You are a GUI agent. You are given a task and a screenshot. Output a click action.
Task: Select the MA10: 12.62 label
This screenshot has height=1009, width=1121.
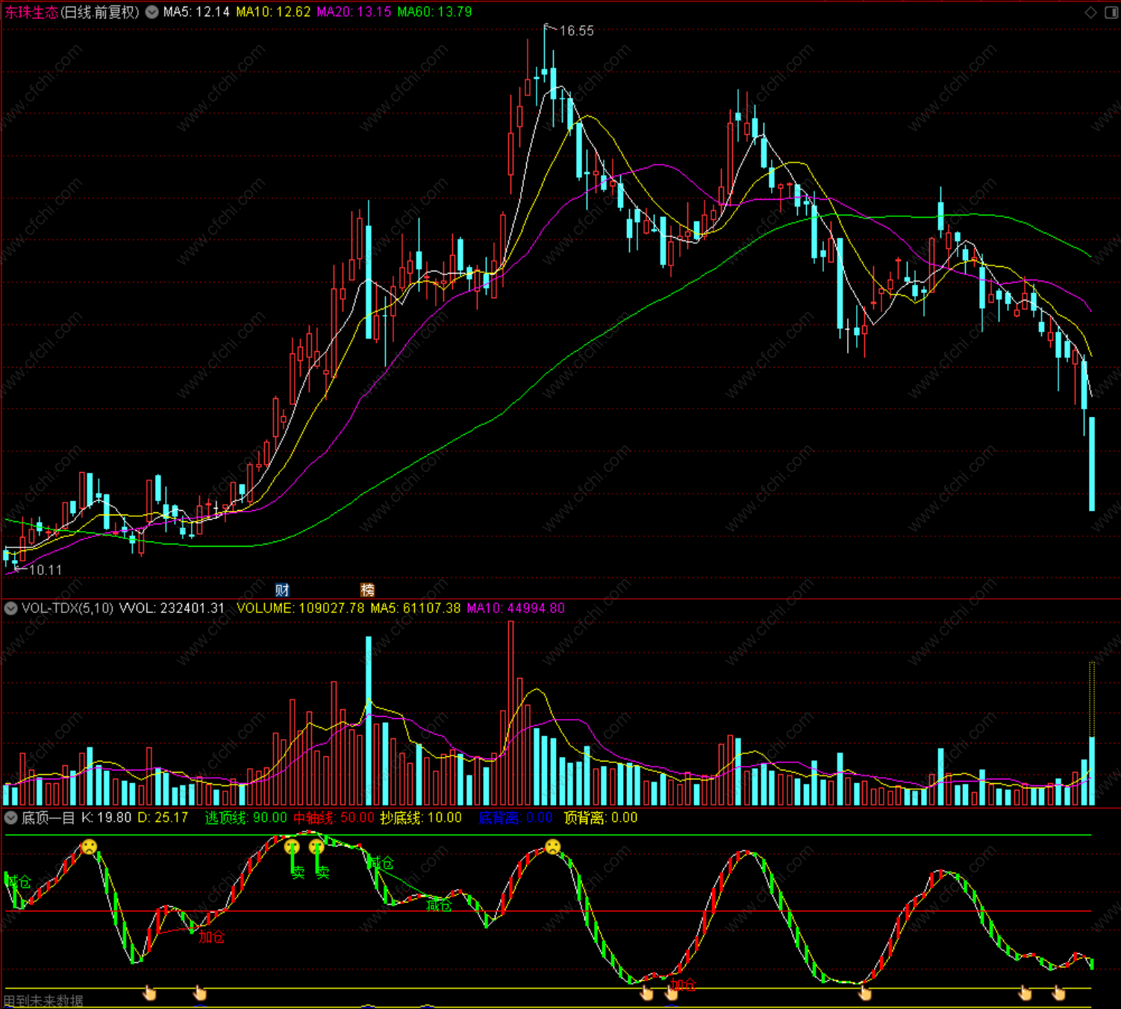273,12
